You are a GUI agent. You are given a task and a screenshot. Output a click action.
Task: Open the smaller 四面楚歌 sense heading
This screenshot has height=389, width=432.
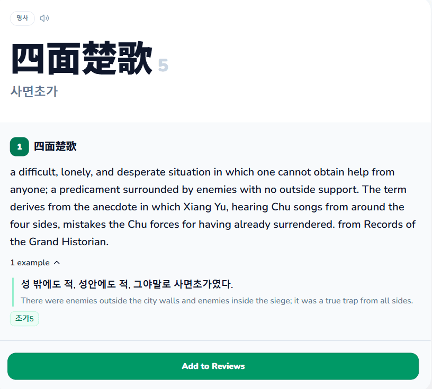[x=55, y=146]
